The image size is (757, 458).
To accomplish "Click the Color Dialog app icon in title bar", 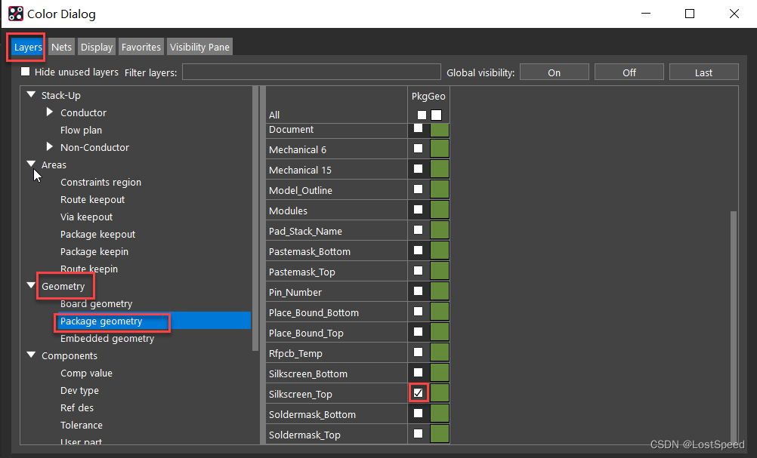I will click(x=15, y=14).
